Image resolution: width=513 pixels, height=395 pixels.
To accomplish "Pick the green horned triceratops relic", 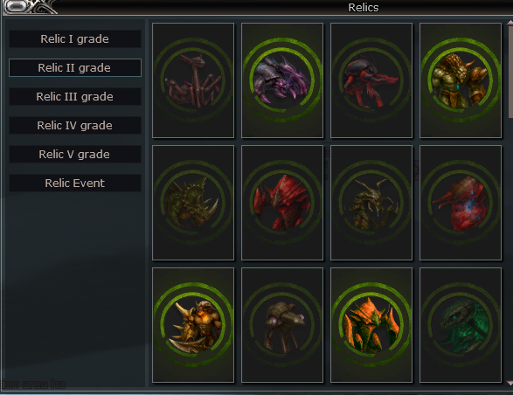I will tap(193, 203).
